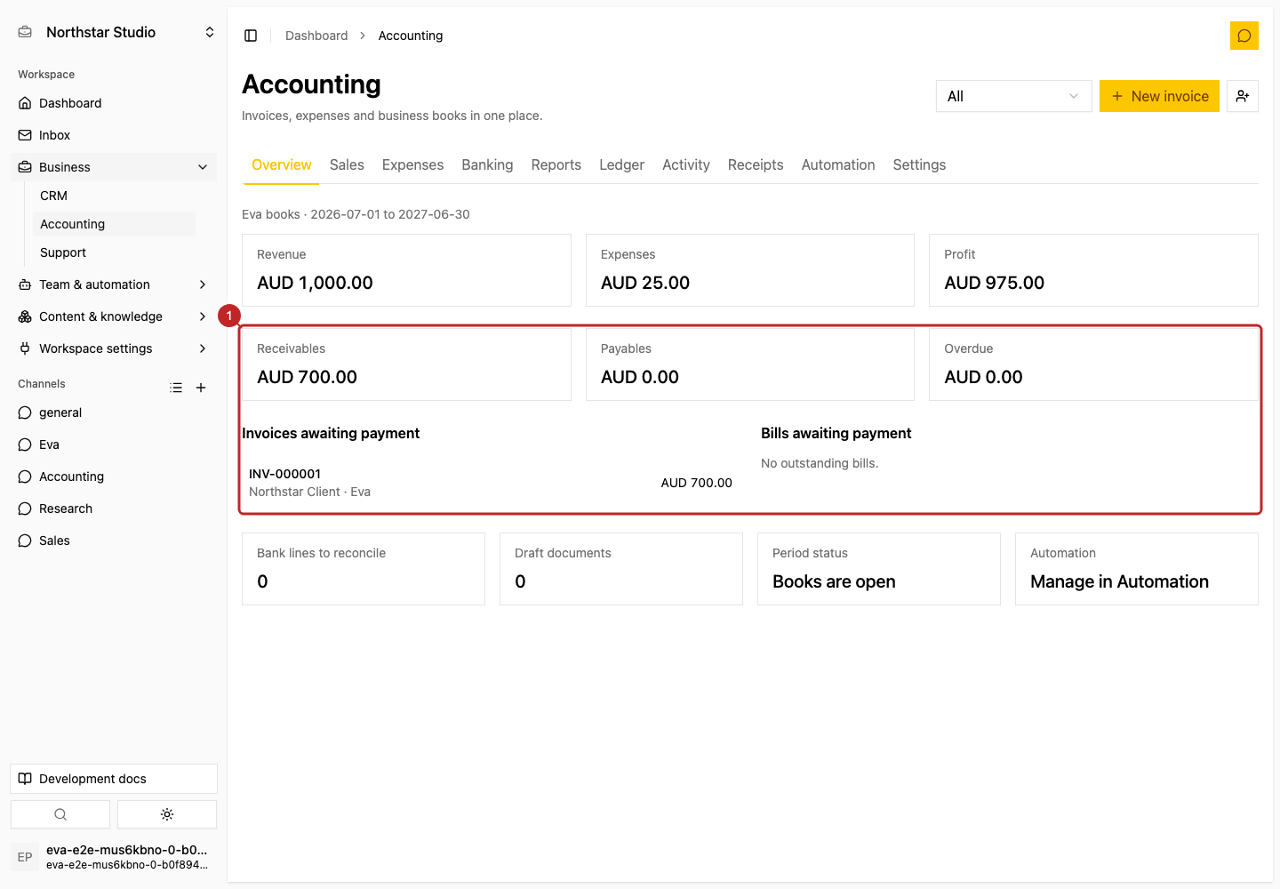Open the Northstar Studio workspace switcher
Image resolution: width=1280 pixels, height=889 pixels.
pos(117,32)
